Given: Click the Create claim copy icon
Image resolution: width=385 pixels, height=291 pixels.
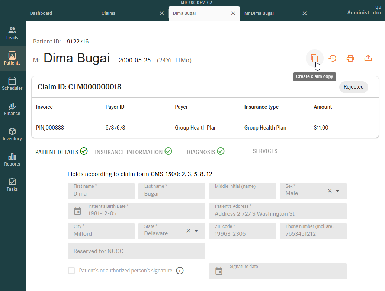Looking at the screenshot, I should 315,58.
